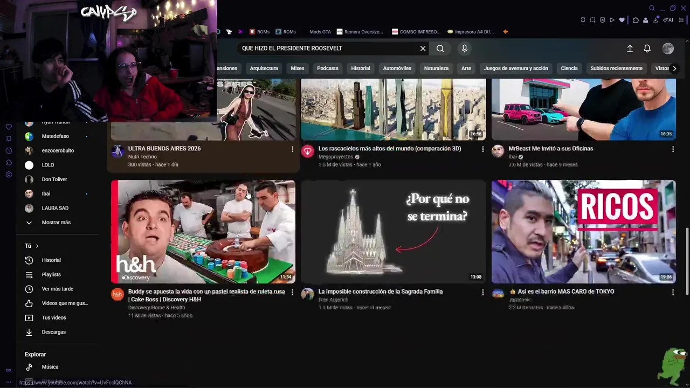Click the send/flow arrow icon in the toolbar
Screen dimensions: 690x388
coord(612,20)
